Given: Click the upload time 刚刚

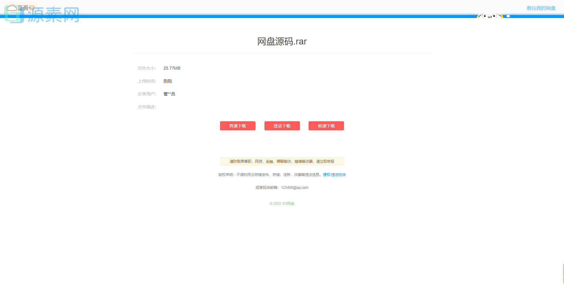Looking at the screenshot, I should coord(167,81).
